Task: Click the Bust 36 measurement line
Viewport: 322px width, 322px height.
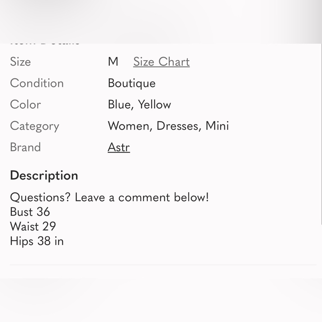Action: pos(30,212)
